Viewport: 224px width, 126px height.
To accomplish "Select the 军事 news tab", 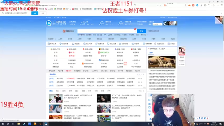I will 70,91.
